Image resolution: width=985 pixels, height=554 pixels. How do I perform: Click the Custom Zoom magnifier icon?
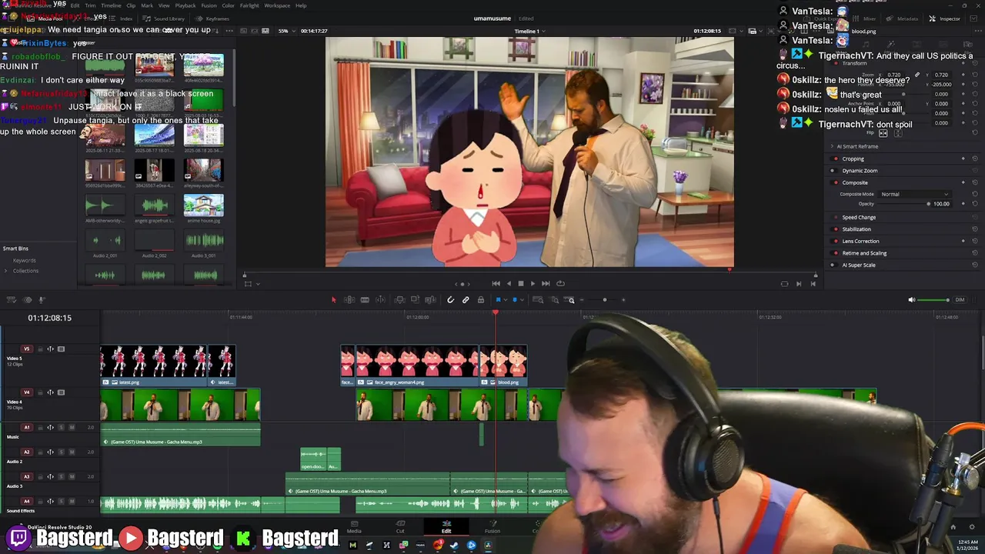tap(570, 299)
